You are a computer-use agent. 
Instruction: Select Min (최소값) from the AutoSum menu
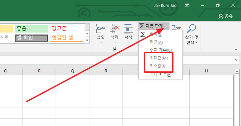tap(157, 66)
